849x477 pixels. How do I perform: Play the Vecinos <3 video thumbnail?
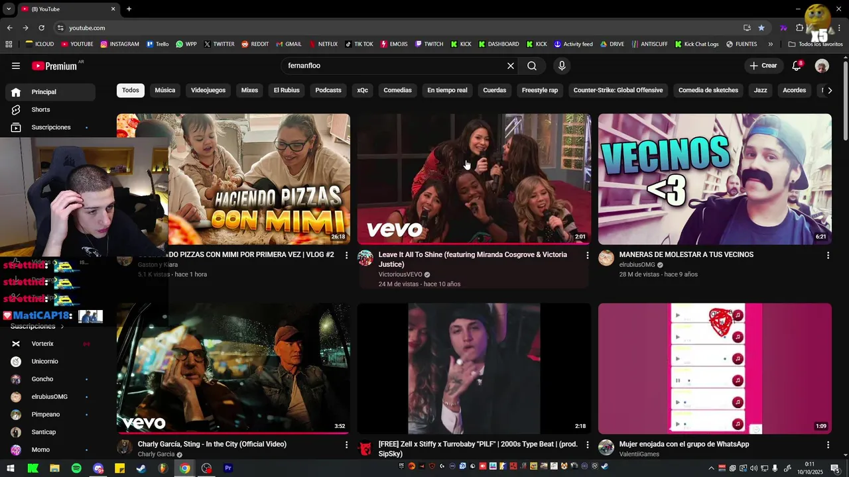pos(715,179)
